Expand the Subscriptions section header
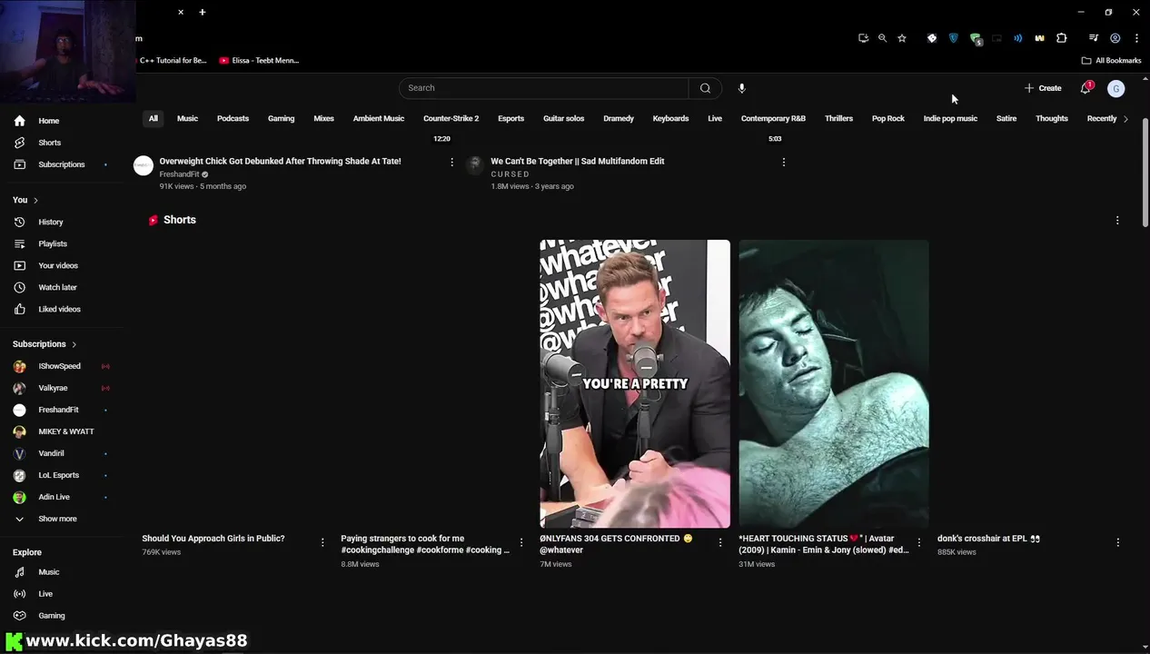The width and height of the screenshot is (1150, 654). pos(45,344)
